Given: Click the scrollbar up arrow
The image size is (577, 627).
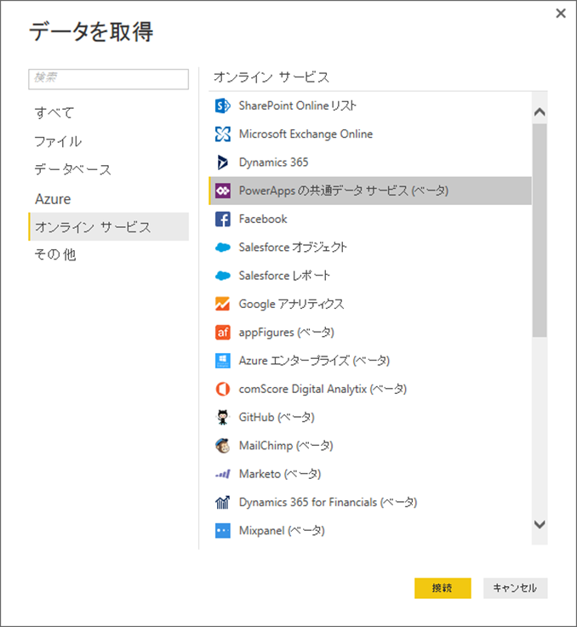Looking at the screenshot, I should click(x=540, y=112).
